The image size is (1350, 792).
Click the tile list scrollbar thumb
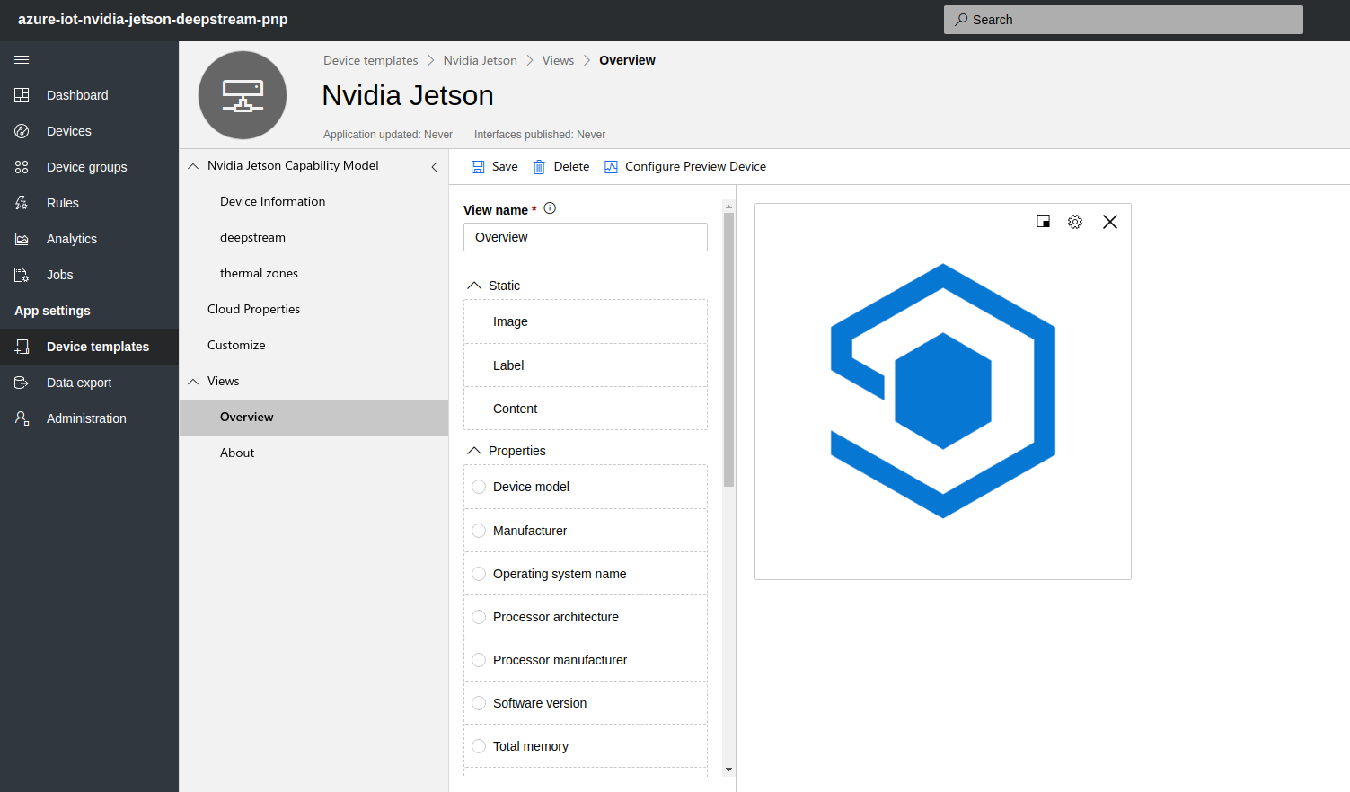(x=728, y=349)
